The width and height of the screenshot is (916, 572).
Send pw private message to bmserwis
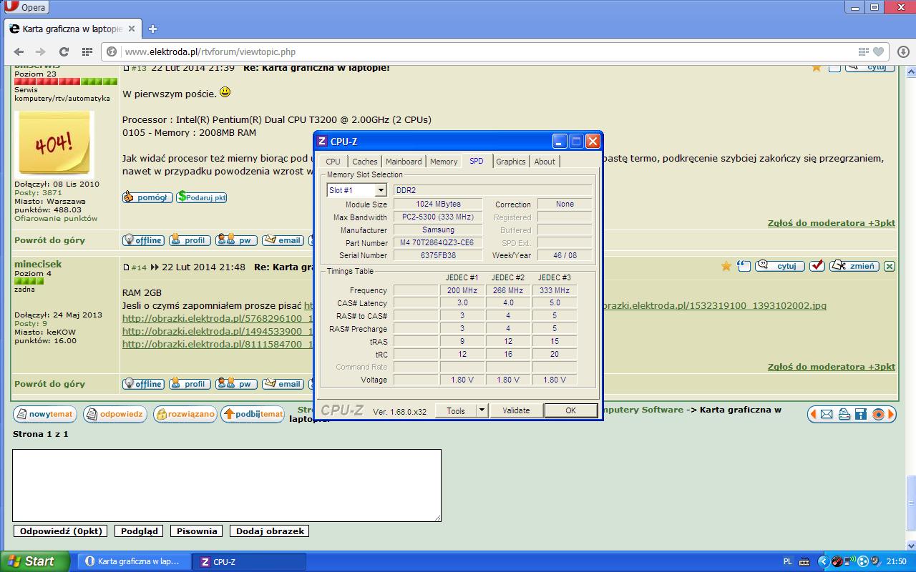[x=236, y=240]
